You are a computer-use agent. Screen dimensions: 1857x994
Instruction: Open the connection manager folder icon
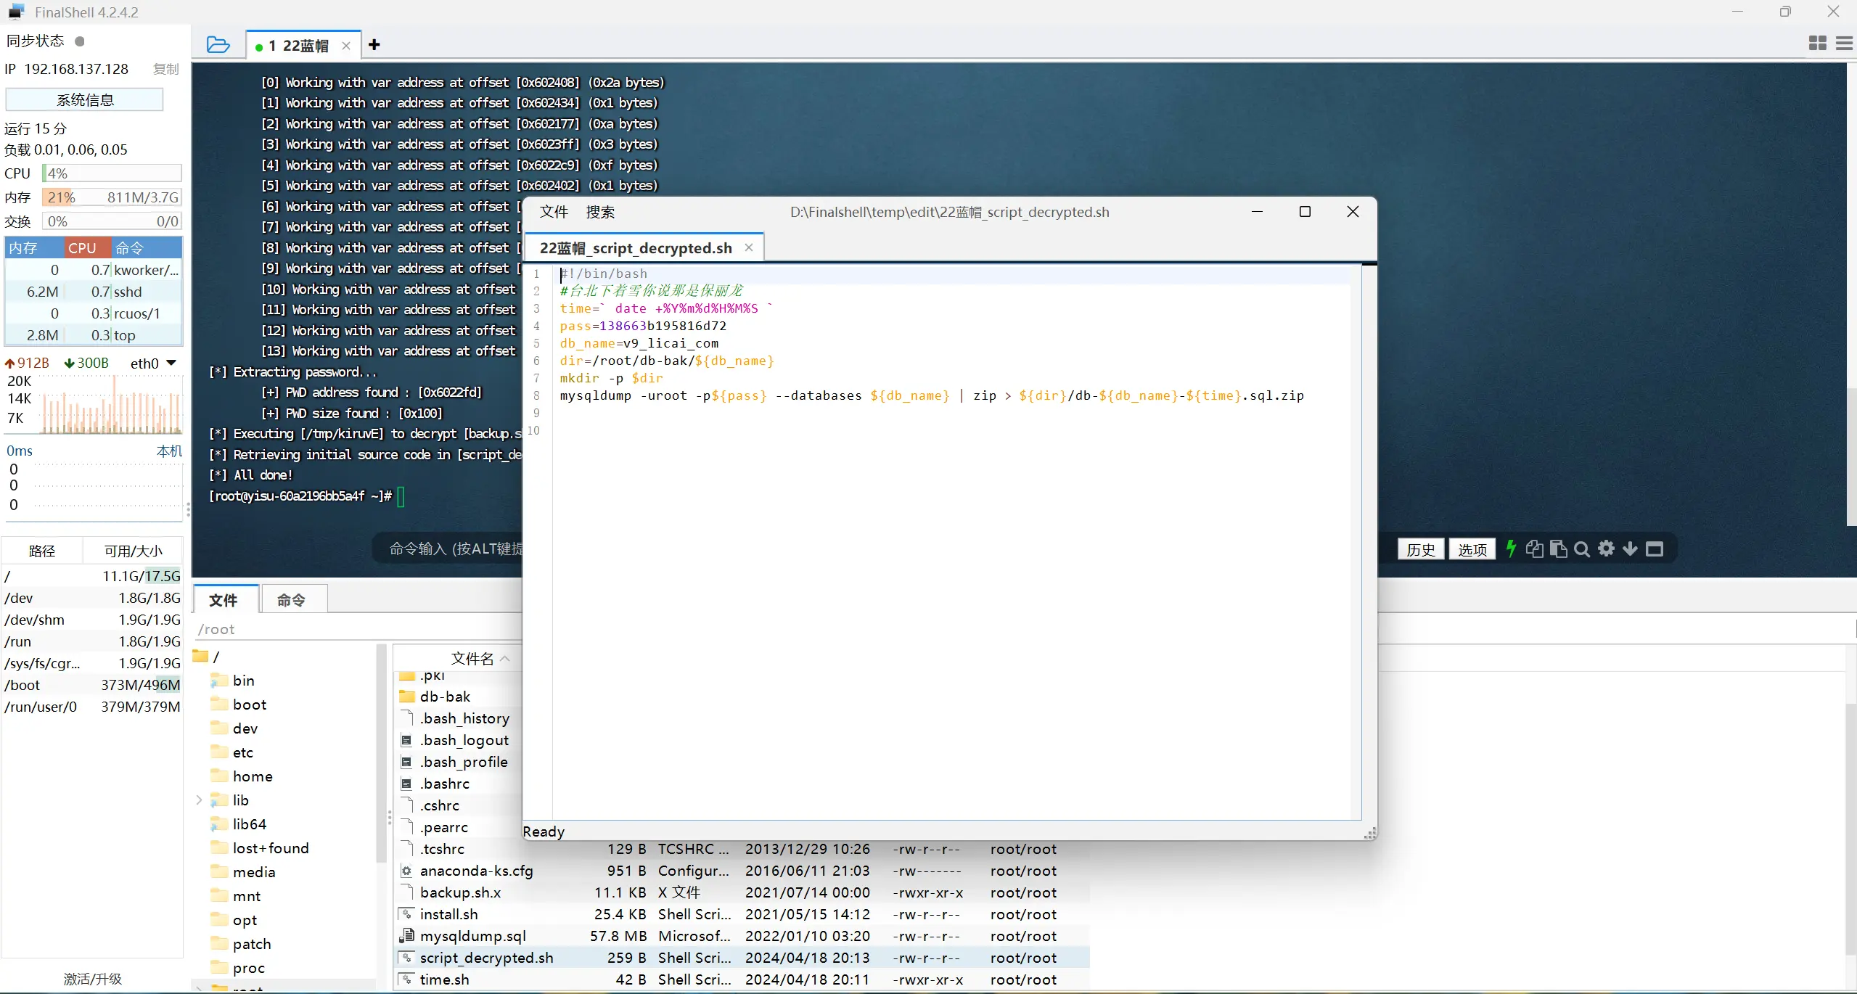[218, 45]
